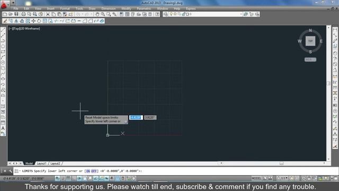339x191 pixels.
Task: Open the Format menu
Action: [65, 8]
